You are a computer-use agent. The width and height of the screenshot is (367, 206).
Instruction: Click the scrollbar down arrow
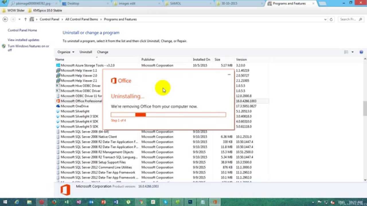(x=365, y=180)
